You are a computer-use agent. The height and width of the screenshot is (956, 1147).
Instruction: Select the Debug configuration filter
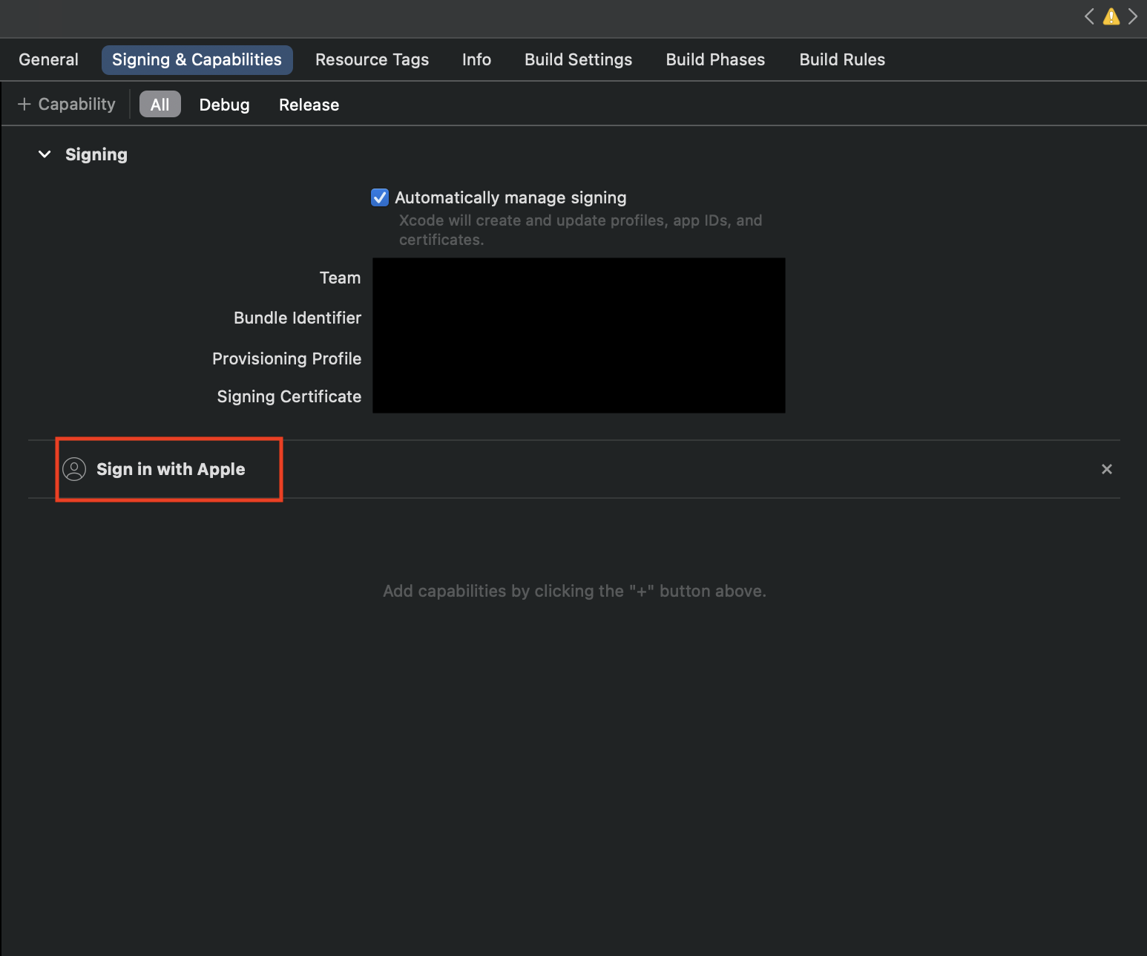(x=224, y=105)
